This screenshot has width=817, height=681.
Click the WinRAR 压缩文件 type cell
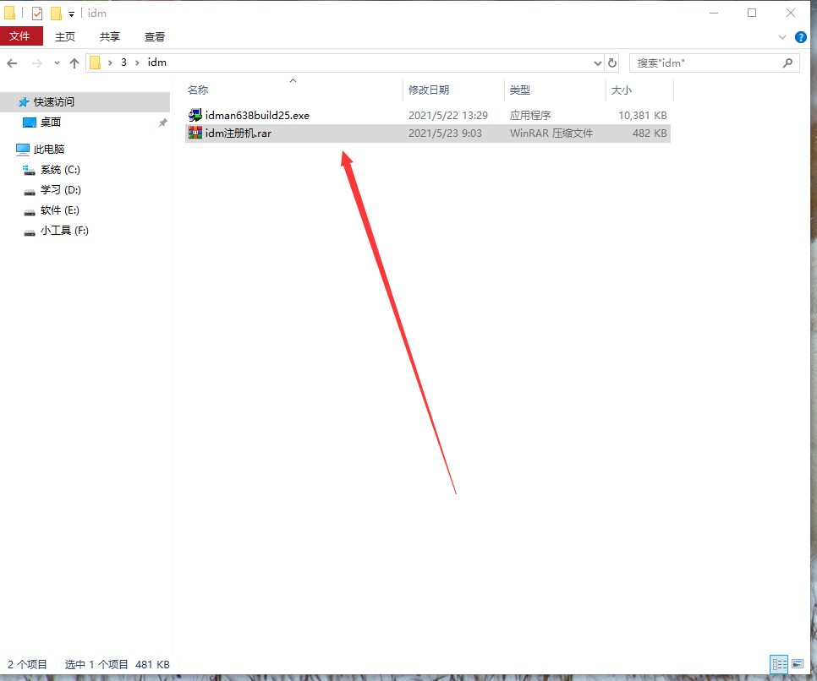[x=551, y=133]
